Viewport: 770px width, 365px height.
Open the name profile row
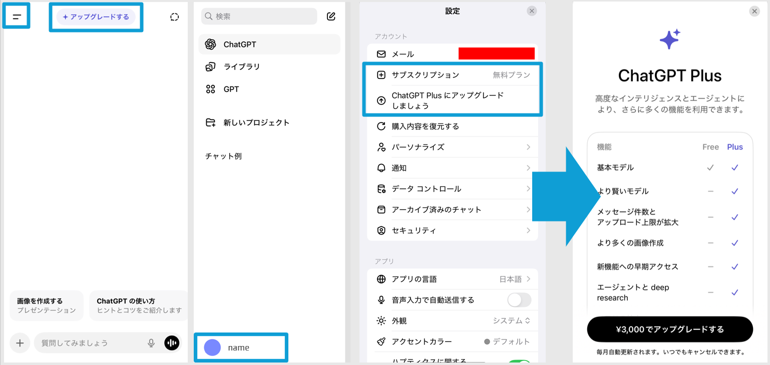[x=241, y=347]
